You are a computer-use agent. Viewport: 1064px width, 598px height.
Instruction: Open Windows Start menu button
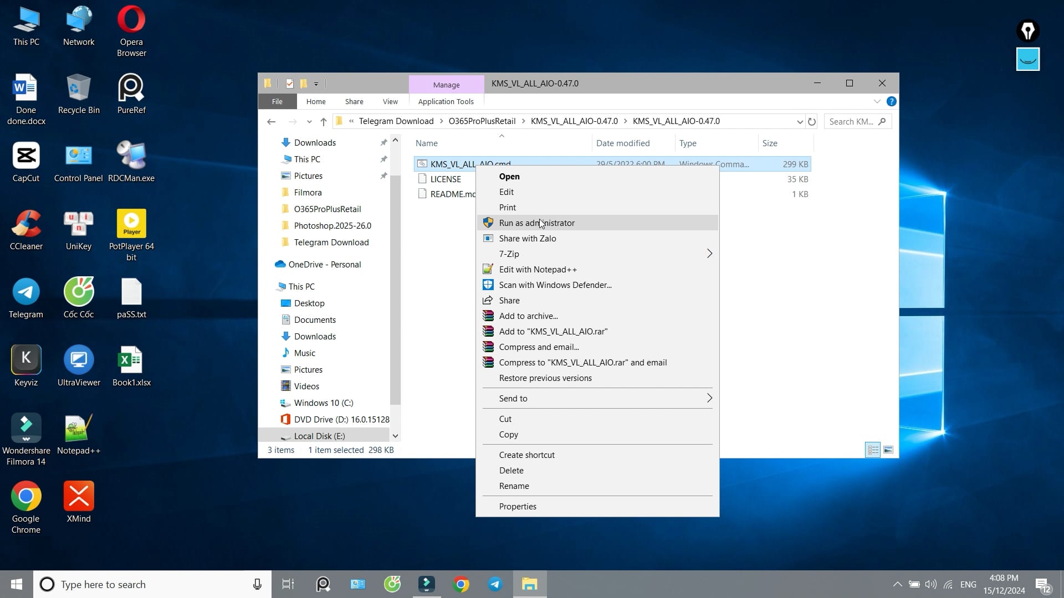coord(17,584)
